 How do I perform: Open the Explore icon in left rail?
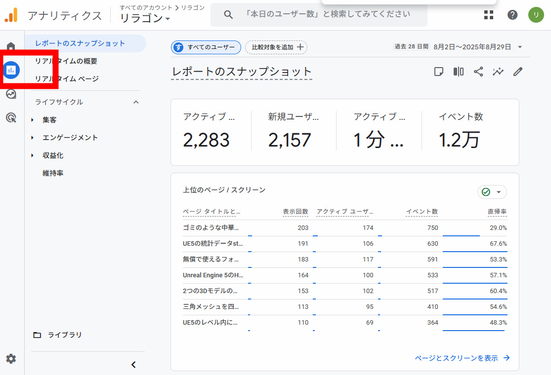coord(11,94)
